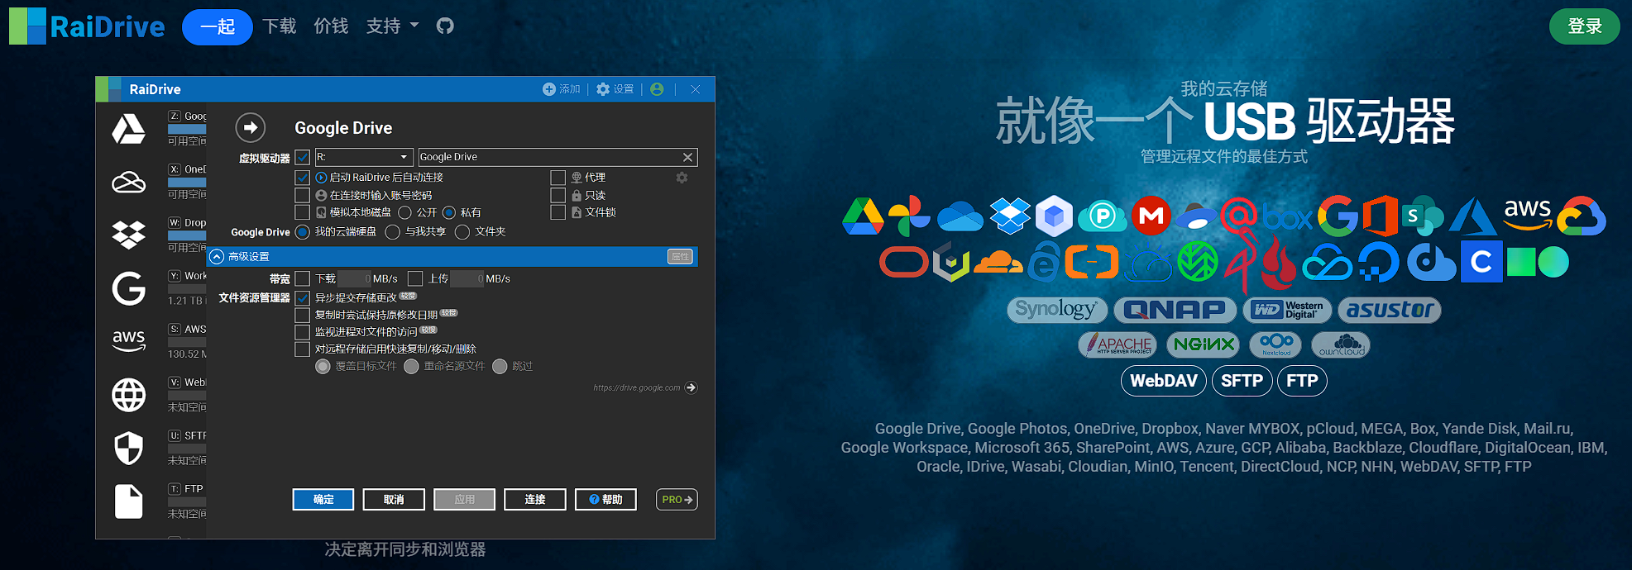Enable the 代理 proxy checkbox
This screenshot has width=1632, height=570.
558,178
